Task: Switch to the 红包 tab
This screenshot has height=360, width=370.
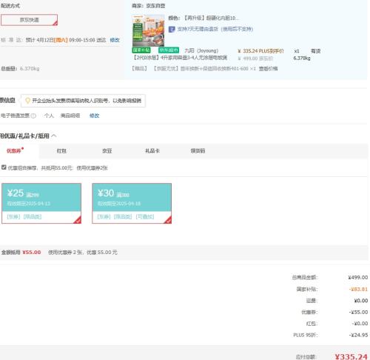Action: tap(61, 151)
